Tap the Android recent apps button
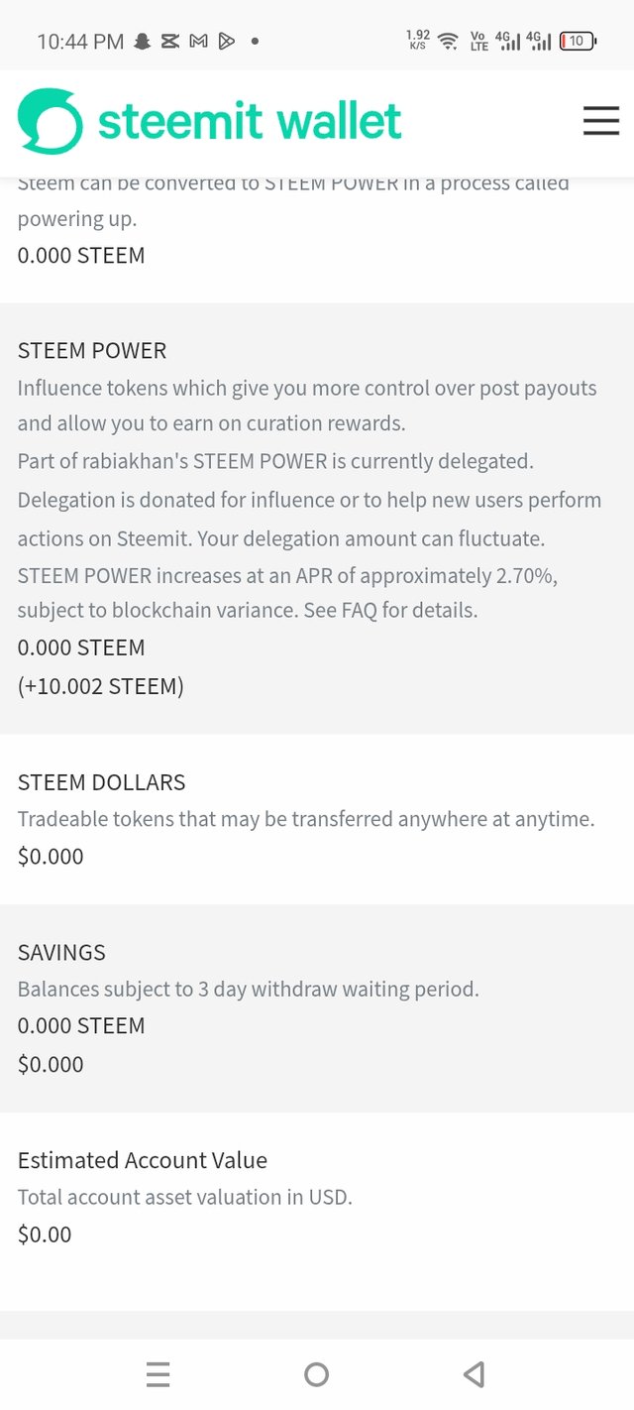634x1410 pixels. pyautogui.click(x=158, y=1374)
